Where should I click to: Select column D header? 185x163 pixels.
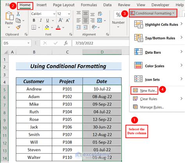coord(102,52)
